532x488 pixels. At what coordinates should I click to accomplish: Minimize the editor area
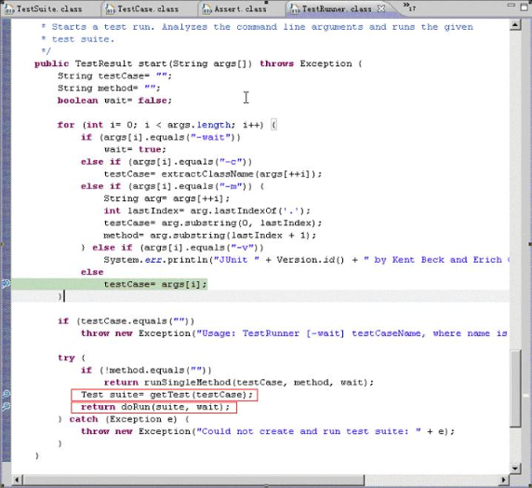(511, 6)
